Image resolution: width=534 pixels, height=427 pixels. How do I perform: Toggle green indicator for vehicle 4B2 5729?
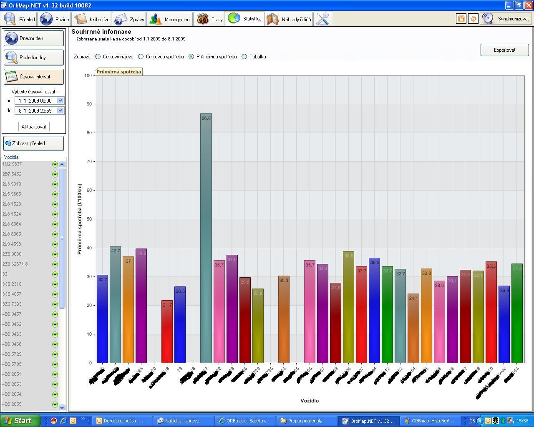pos(55,354)
